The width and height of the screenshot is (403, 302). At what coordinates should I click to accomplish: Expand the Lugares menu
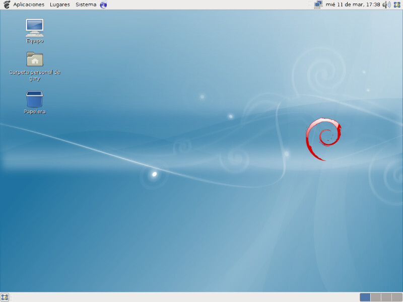click(x=60, y=5)
